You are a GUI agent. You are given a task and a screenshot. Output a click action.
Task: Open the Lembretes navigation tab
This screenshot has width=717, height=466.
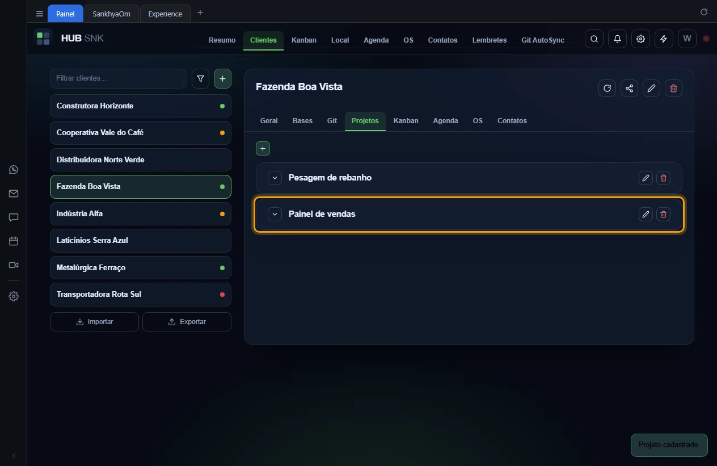coord(490,40)
